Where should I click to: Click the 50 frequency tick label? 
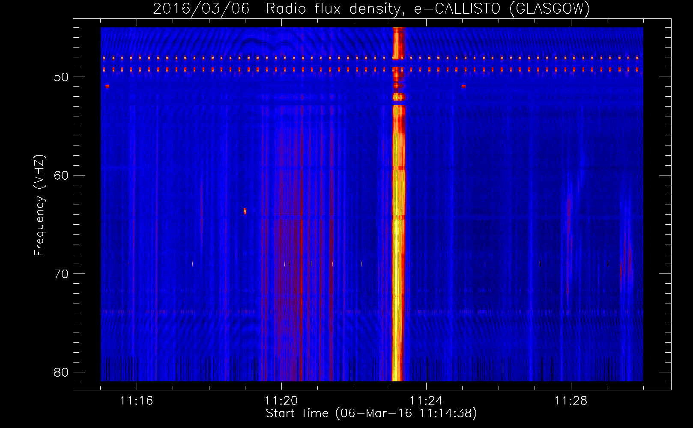coord(61,77)
